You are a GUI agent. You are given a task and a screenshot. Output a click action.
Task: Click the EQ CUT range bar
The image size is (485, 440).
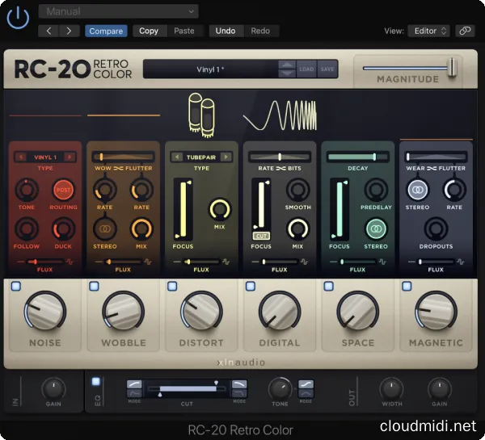click(x=188, y=388)
